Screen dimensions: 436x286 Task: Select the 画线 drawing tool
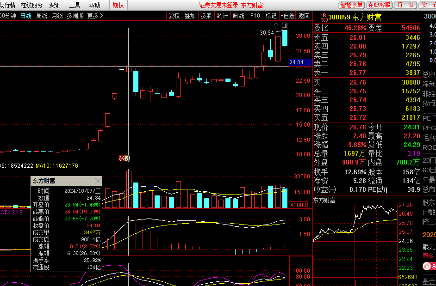(238, 16)
